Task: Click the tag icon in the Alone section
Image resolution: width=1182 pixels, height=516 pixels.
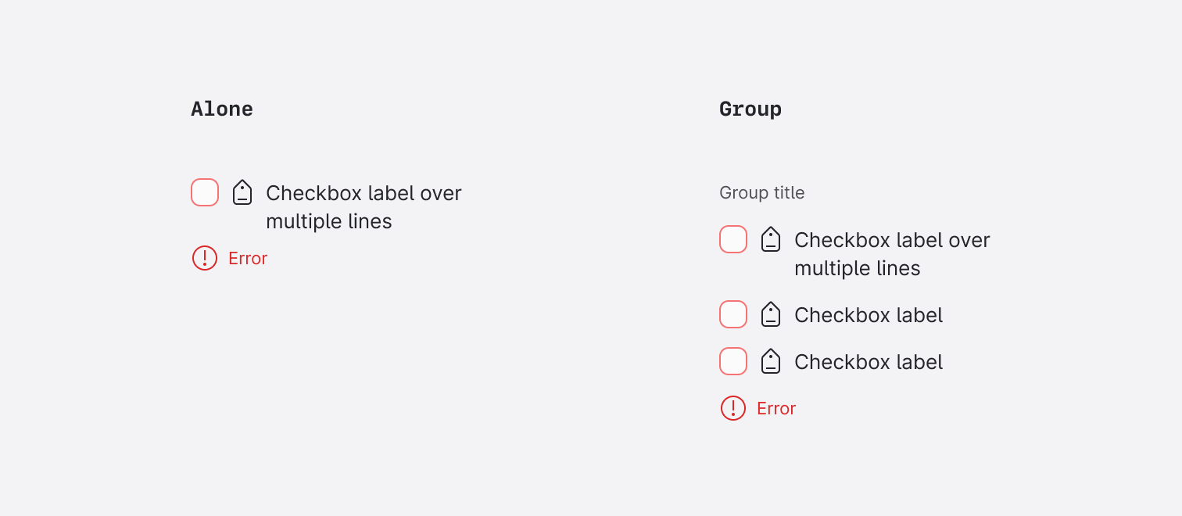Action: click(x=242, y=192)
